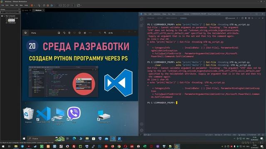Suspend the VM with the orange pause button

[x=32, y=5]
